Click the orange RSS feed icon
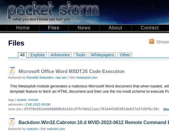169x132 pixels. click(151, 41)
